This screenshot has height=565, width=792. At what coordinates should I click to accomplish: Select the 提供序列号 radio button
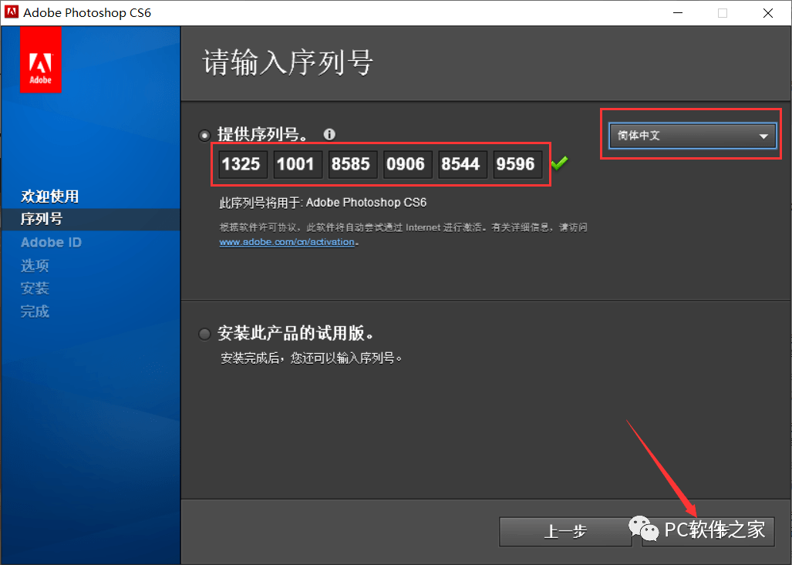[204, 135]
